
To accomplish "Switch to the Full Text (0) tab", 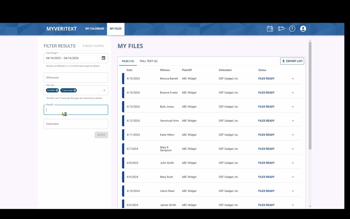I will tap(148, 61).
